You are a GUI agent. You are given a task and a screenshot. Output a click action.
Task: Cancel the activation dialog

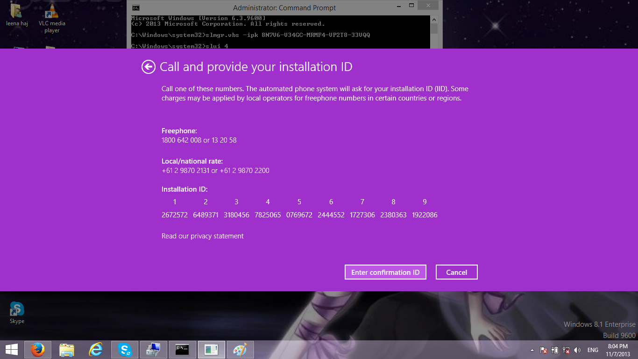coord(457,273)
